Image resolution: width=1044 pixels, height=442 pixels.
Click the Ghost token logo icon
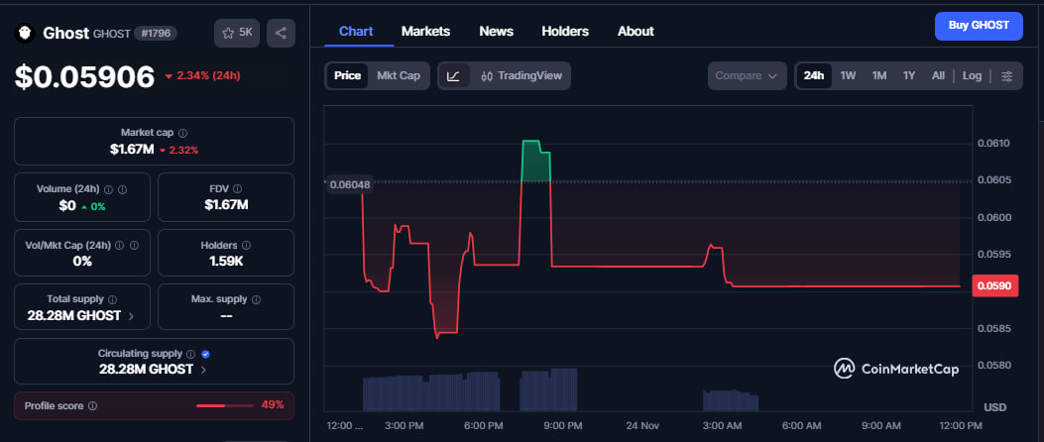click(26, 34)
